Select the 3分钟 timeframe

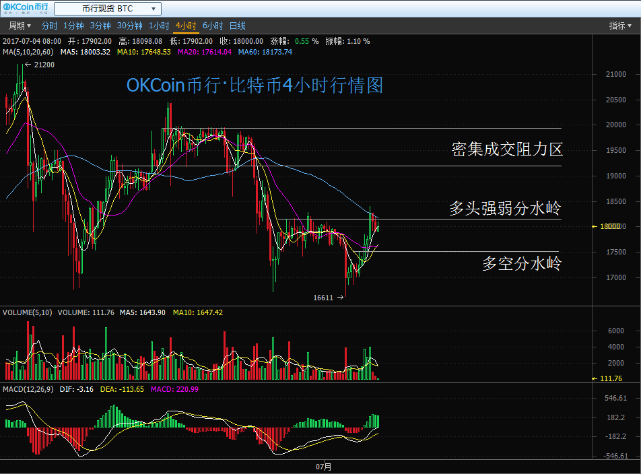100,26
